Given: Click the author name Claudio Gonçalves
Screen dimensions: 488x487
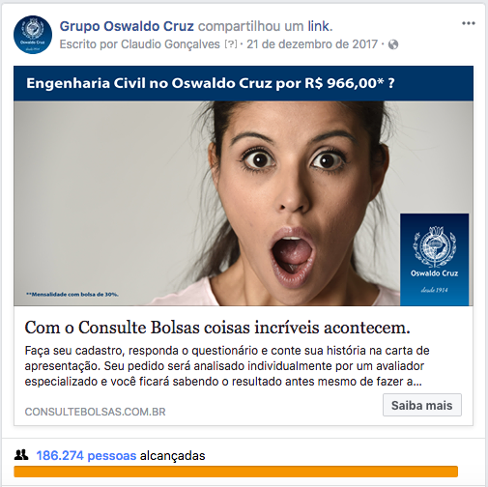Looking at the screenshot, I should pyautogui.click(x=170, y=44).
